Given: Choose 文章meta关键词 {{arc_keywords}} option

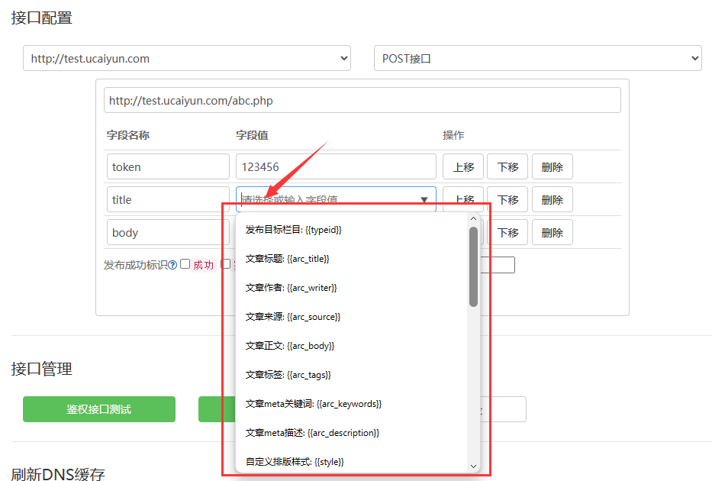Looking at the screenshot, I should [x=314, y=404].
